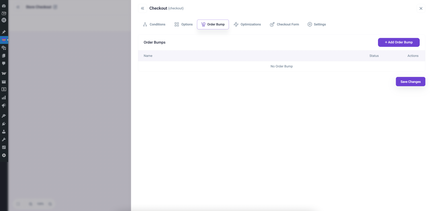The width and height of the screenshot is (430, 211).
Task: Click the double-chevron collapse panel button
Action: pyautogui.click(x=142, y=8)
